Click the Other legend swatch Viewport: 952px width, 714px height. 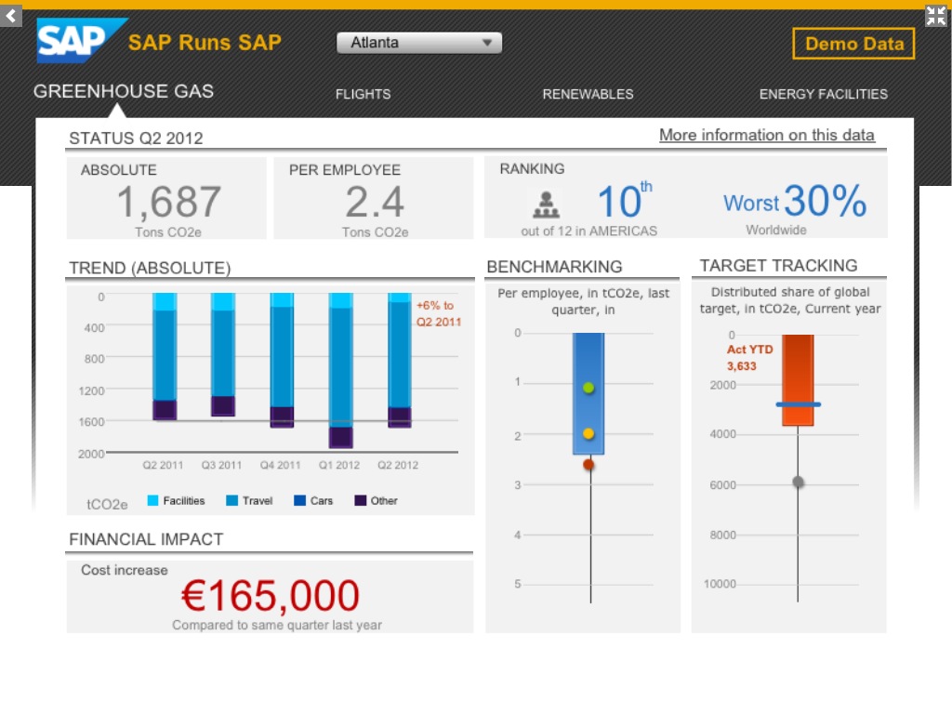coord(360,500)
